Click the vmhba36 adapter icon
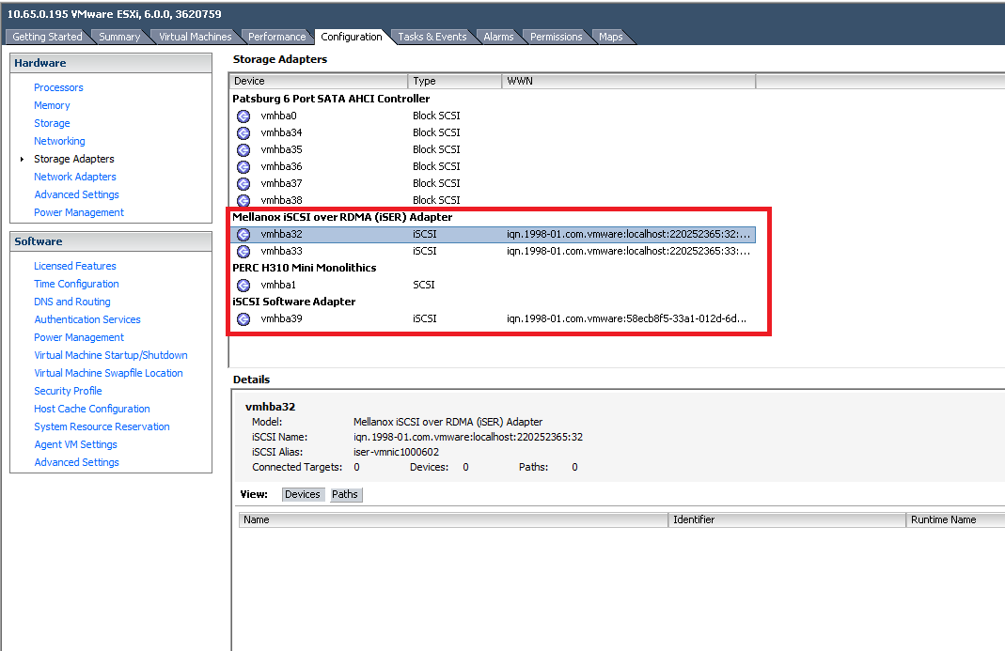The width and height of the screenshot is (1005, 651). [243, 166]
